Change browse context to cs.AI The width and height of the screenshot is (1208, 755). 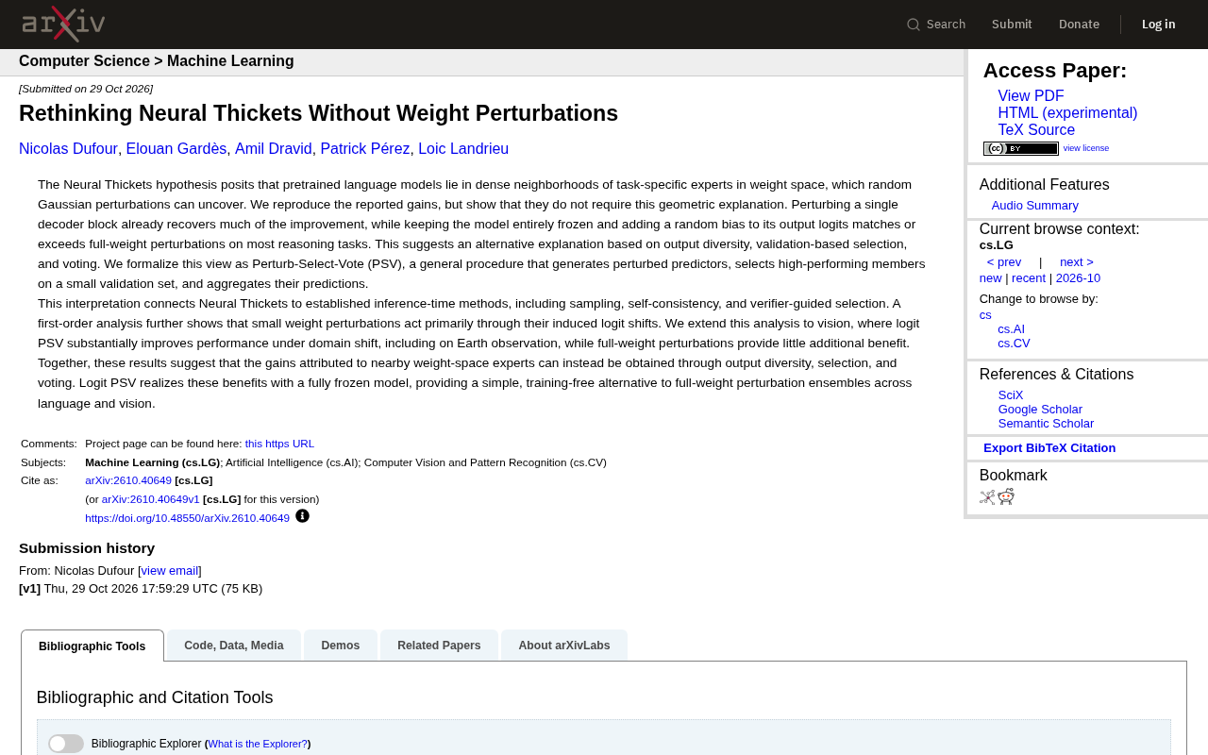[x=1011, y=329]
